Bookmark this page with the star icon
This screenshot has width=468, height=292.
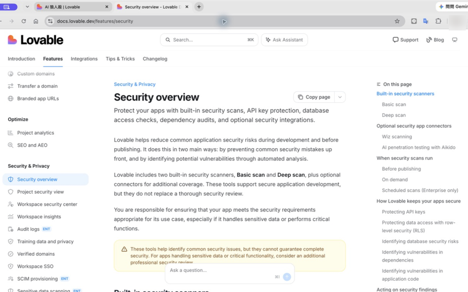[397, 21]
